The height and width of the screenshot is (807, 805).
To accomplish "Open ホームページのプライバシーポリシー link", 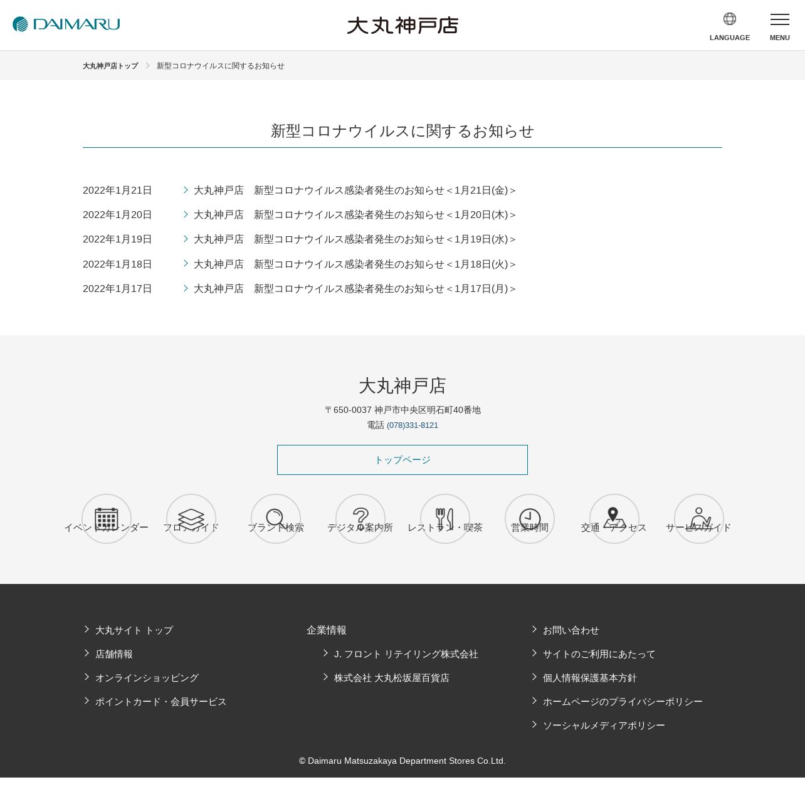I will coord(623,702).
